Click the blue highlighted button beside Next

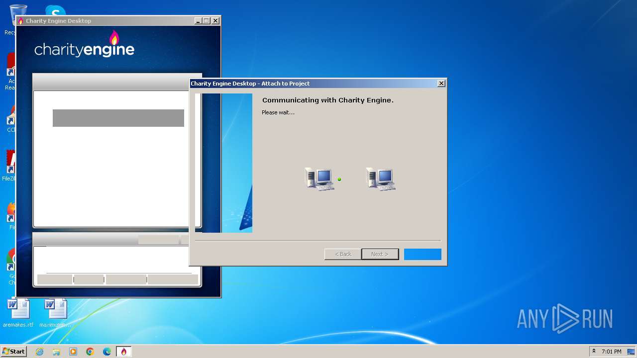point(423,254)
